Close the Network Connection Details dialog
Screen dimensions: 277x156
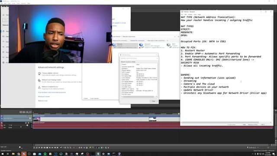154,101
